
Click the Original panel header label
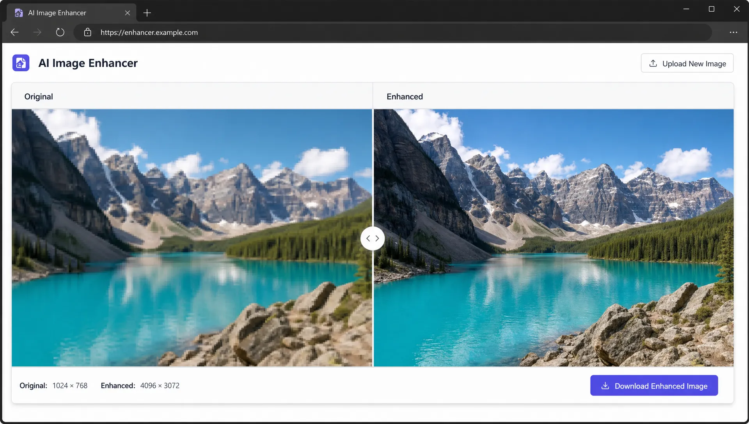pyautogui.click(x=39, y=97)
